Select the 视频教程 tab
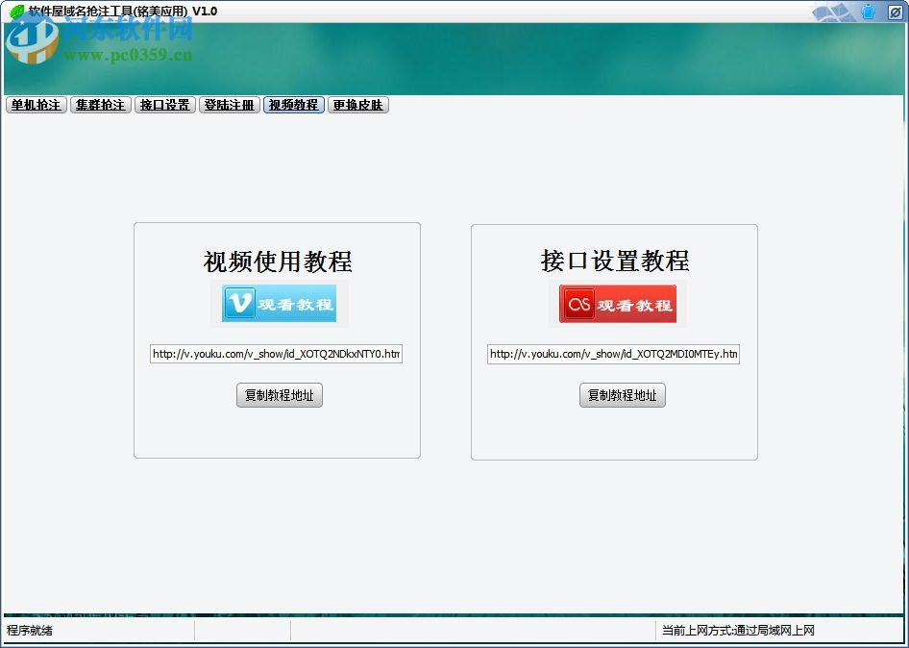 [x=294, y=105]
